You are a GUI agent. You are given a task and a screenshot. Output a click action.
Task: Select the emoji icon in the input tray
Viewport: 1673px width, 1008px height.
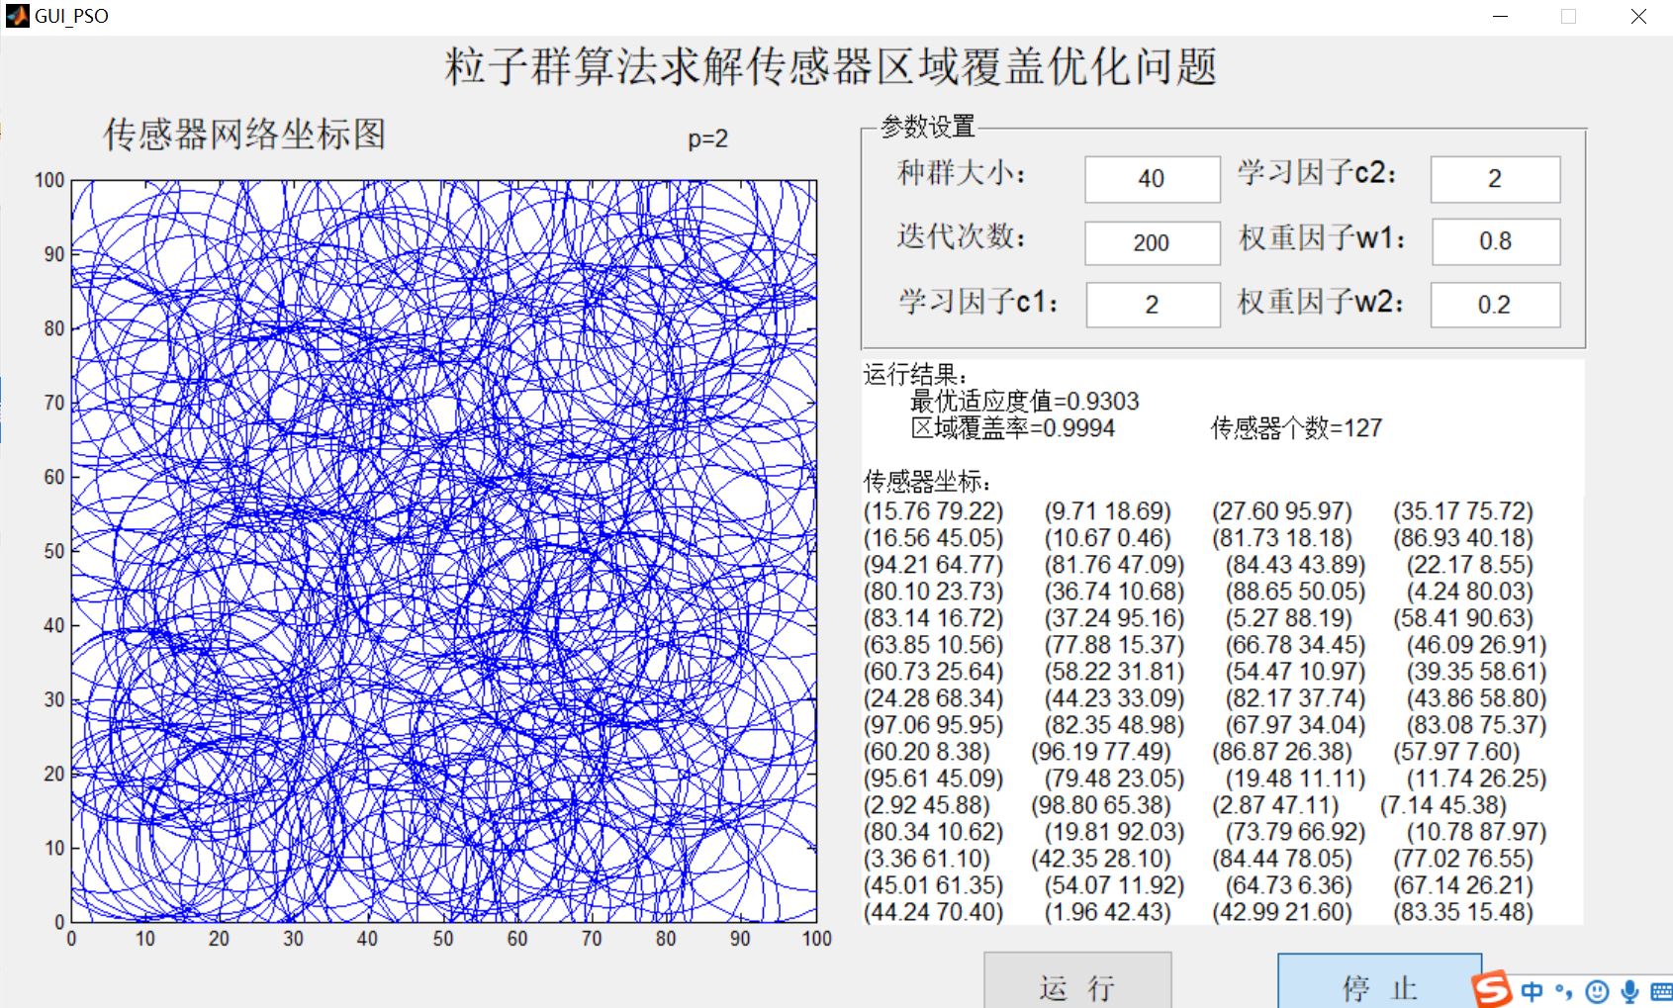click(x=1598, y=990)
